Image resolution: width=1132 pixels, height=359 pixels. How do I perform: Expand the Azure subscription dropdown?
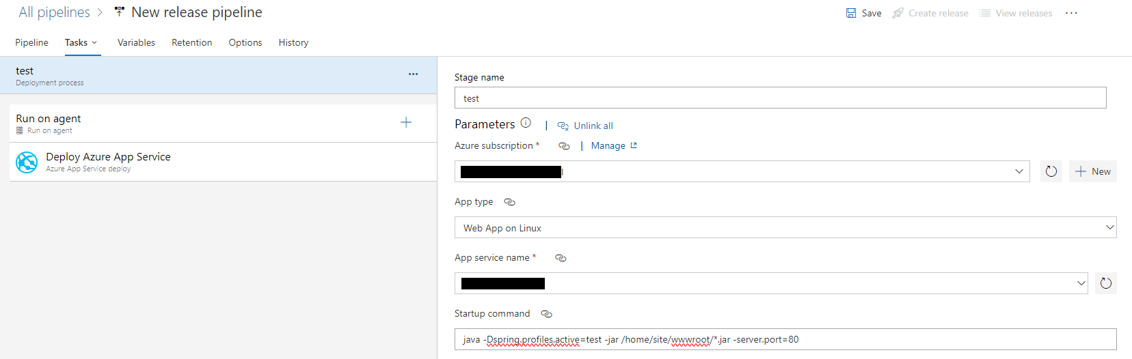pos(1019,171)
